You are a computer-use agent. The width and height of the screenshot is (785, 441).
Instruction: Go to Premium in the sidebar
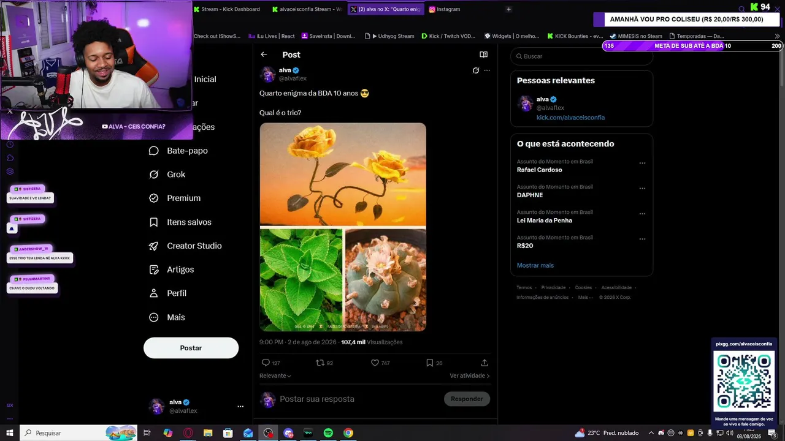(175, 198)
